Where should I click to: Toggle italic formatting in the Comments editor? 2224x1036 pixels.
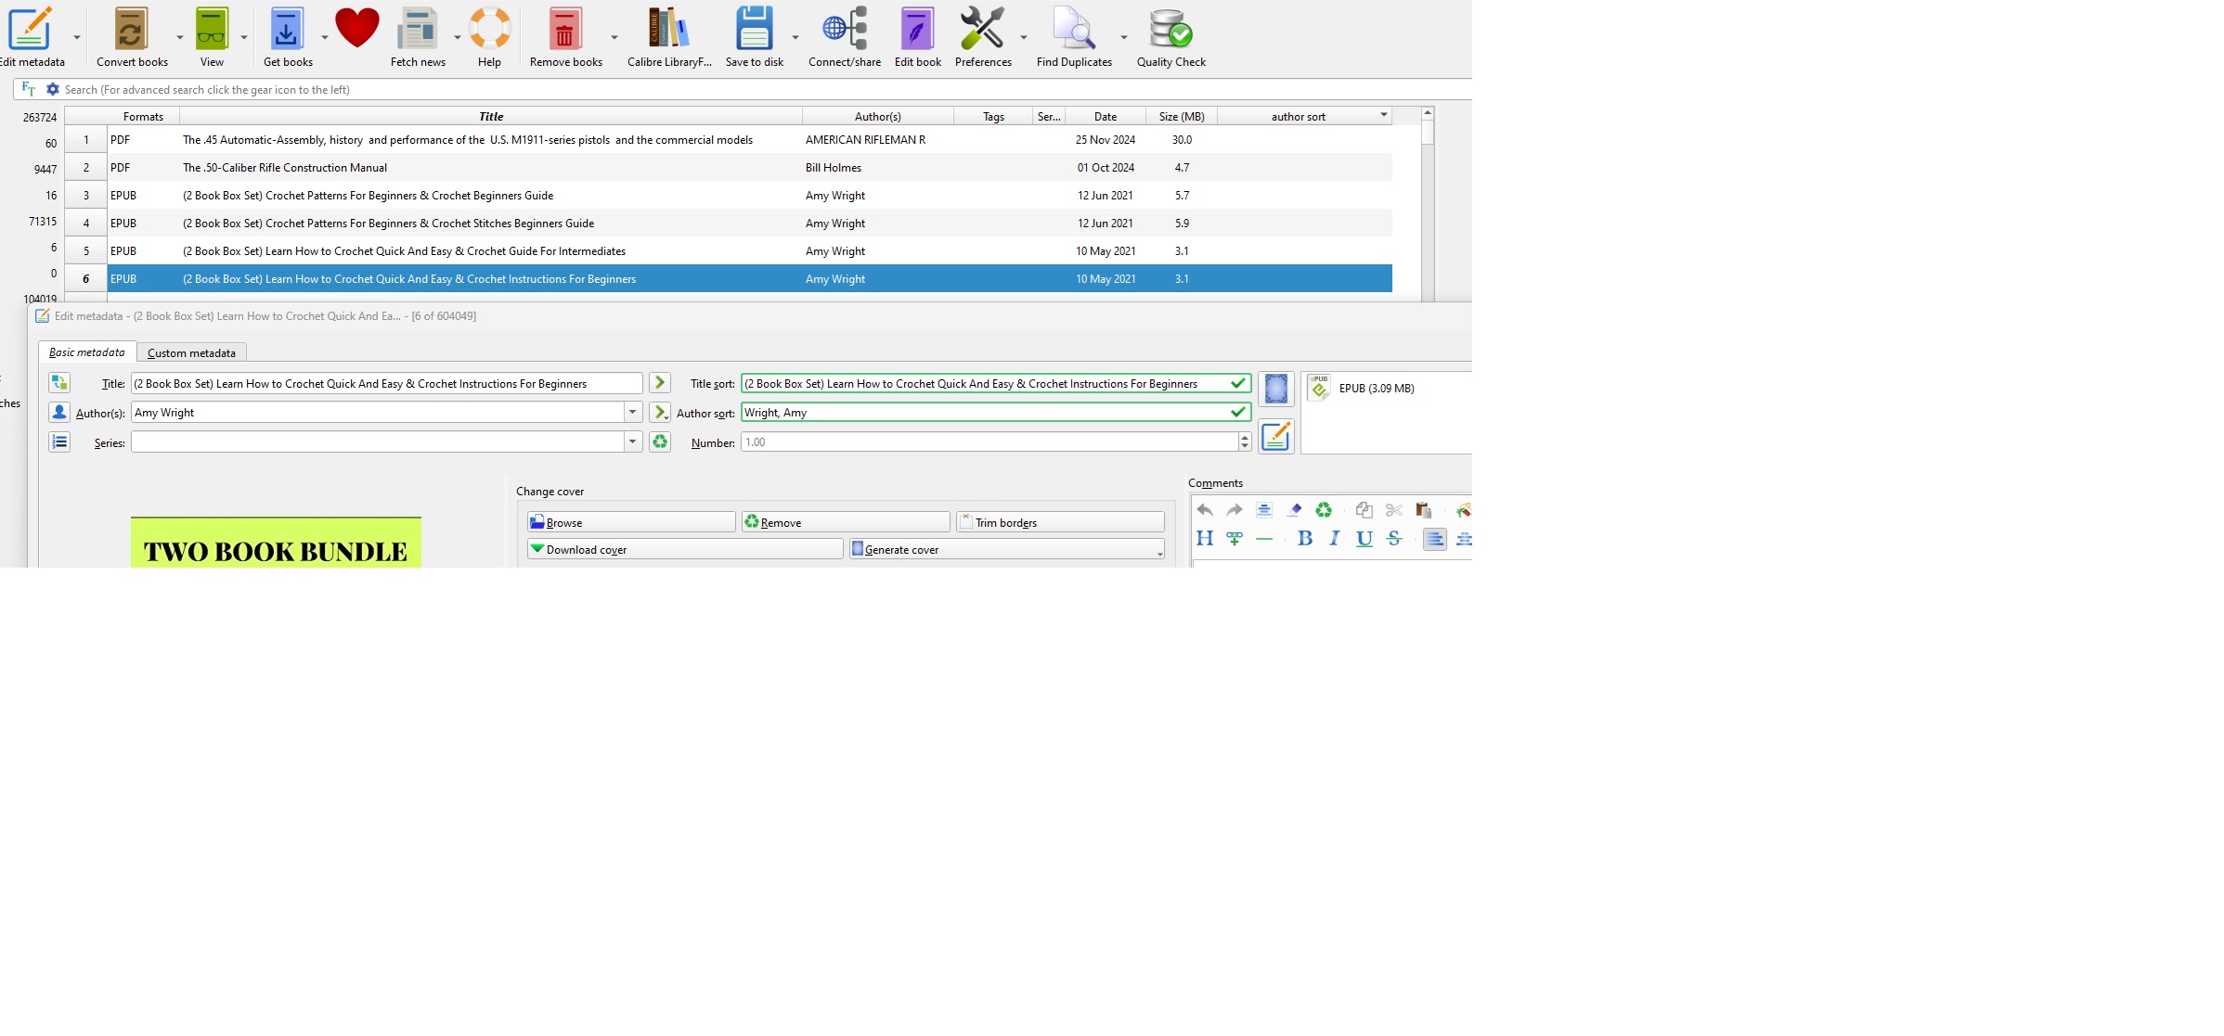(1334, 538)
